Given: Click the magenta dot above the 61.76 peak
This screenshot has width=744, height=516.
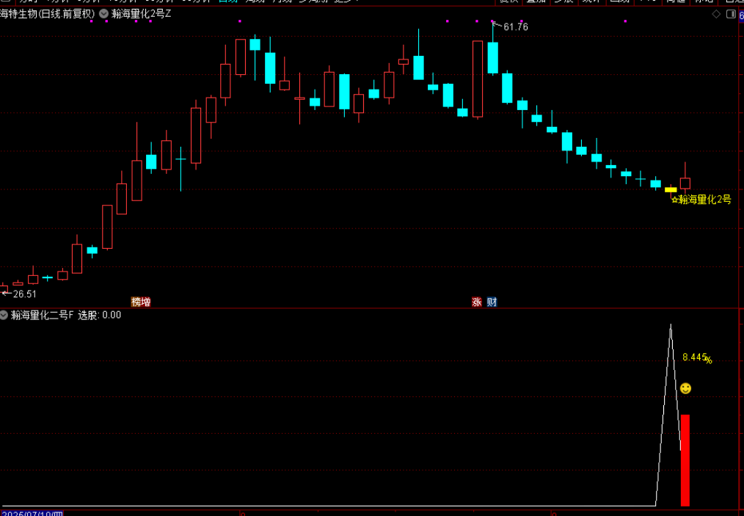Looking at the screenshot, I should [493, 21].
